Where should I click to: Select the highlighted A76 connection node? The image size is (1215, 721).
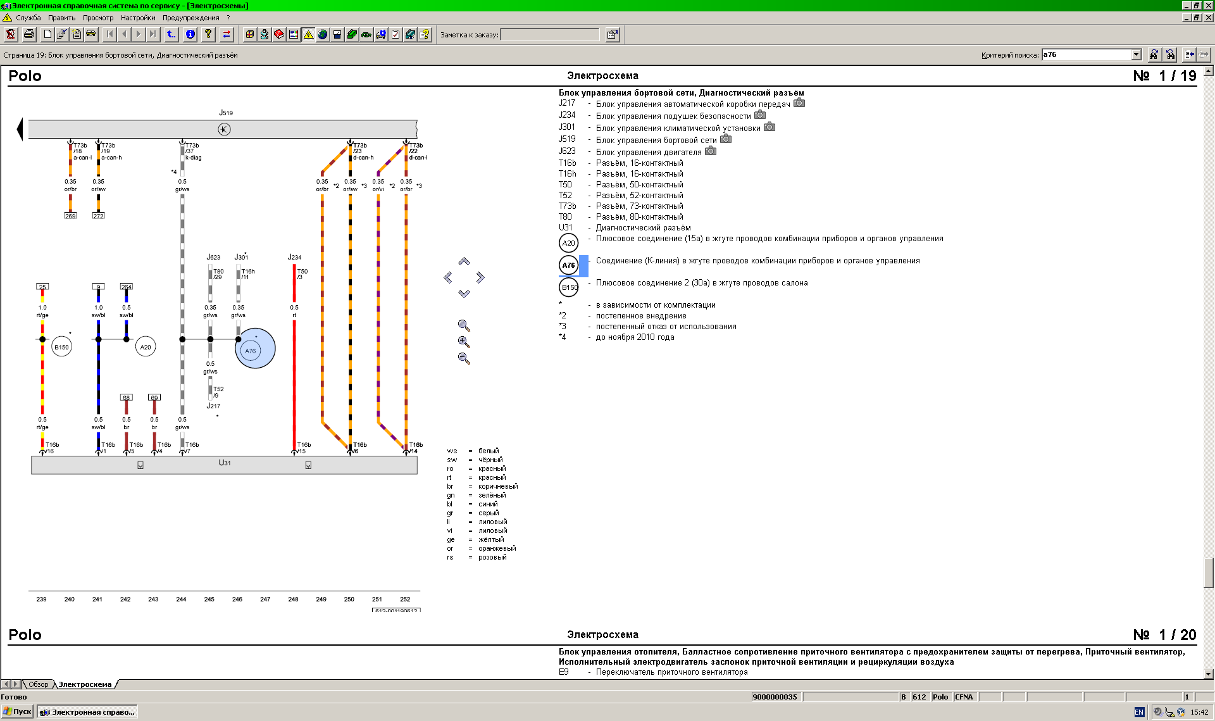click(251, 351)
